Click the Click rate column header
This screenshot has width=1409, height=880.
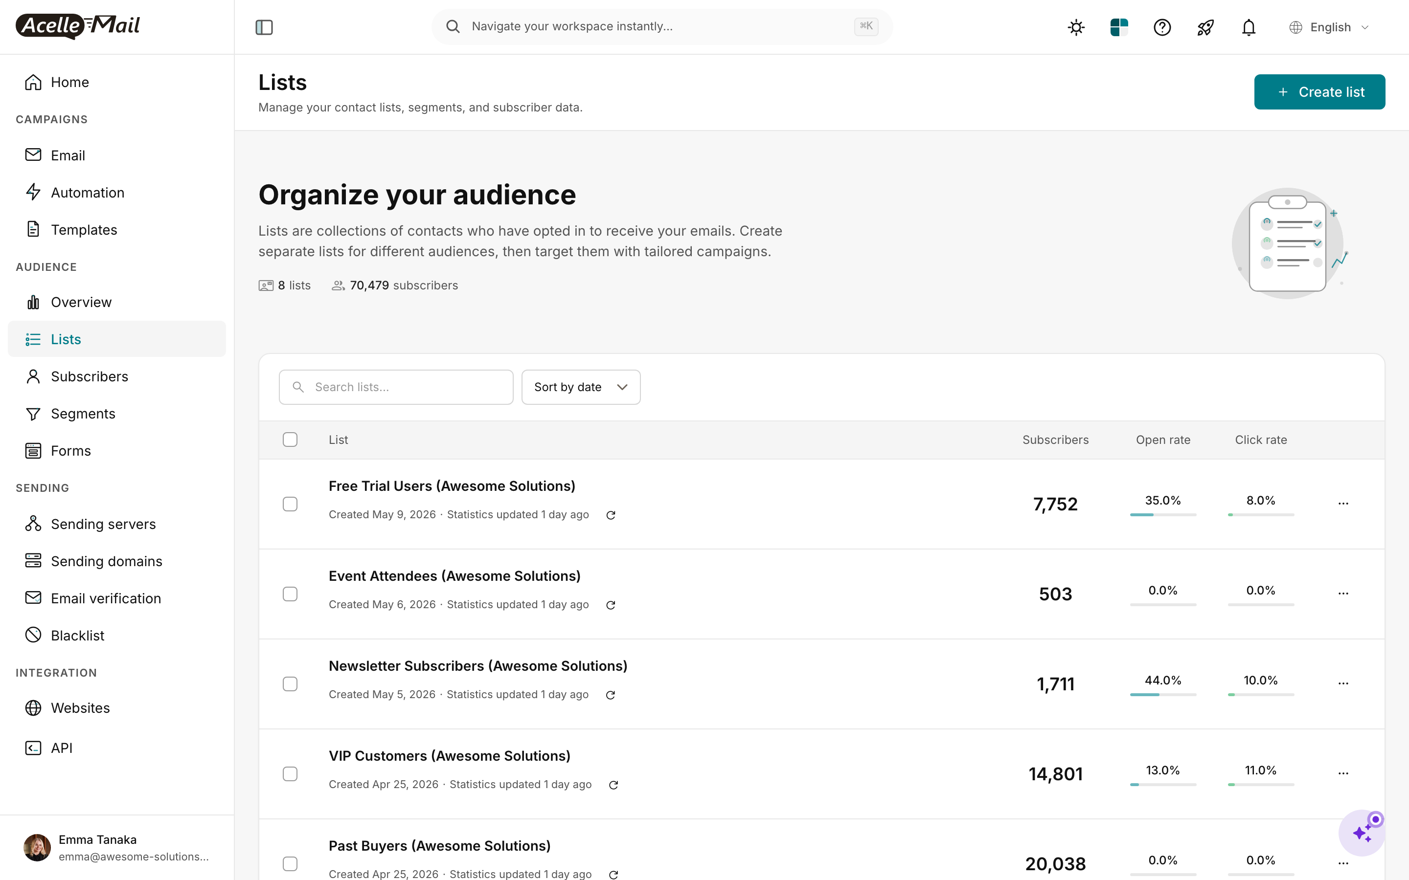(1261, 440)
